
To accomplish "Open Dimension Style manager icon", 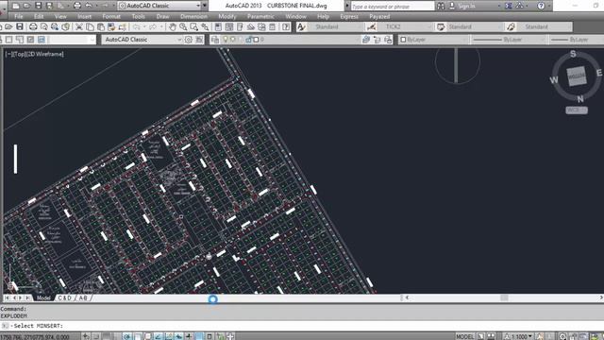I will [371, 26].
